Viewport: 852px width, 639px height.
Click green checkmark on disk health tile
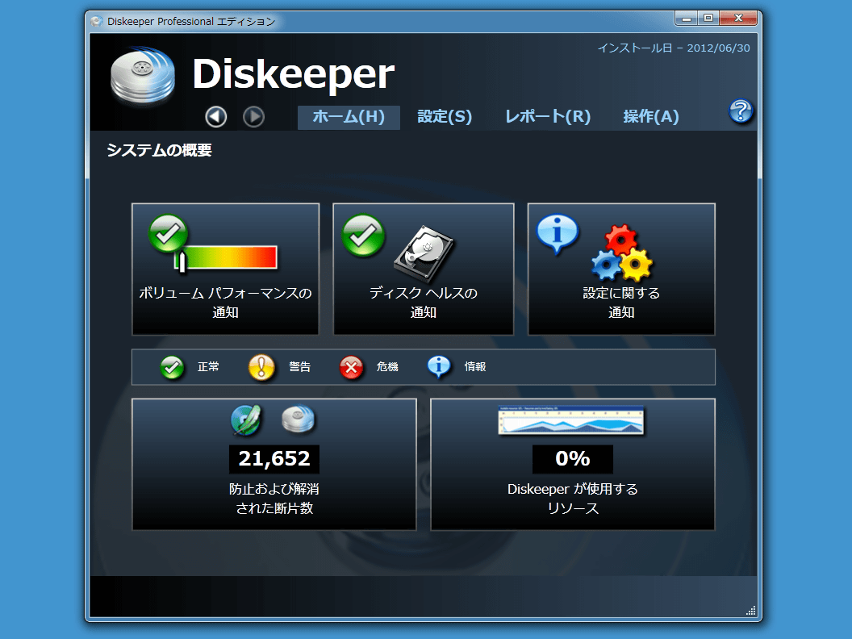363,236
